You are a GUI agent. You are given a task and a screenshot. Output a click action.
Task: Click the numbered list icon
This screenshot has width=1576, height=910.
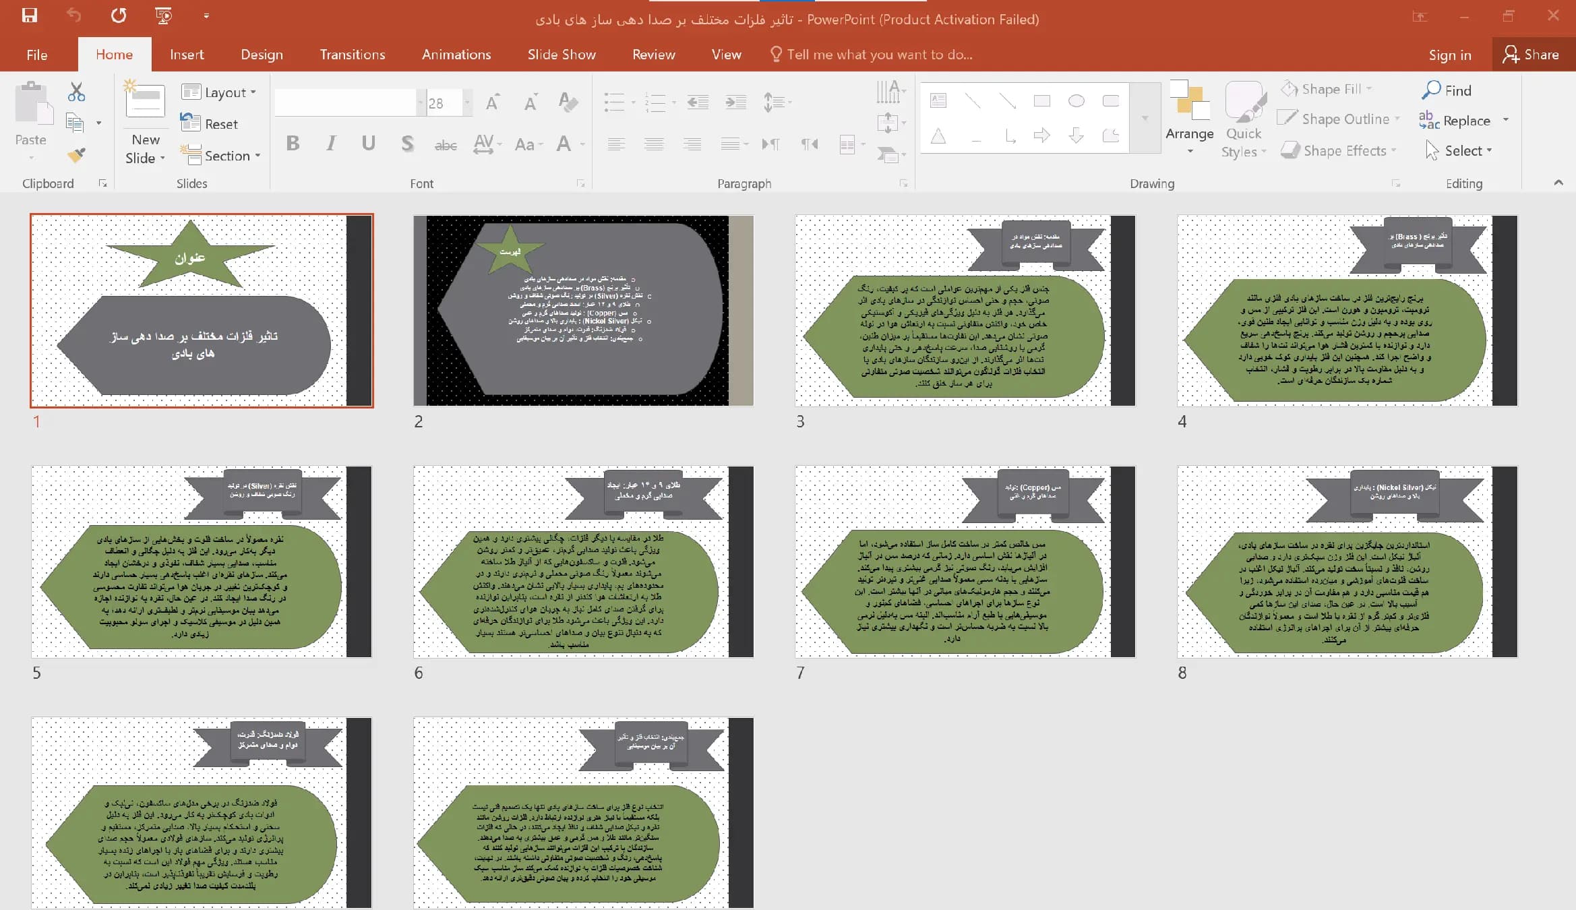pos(655,102)
